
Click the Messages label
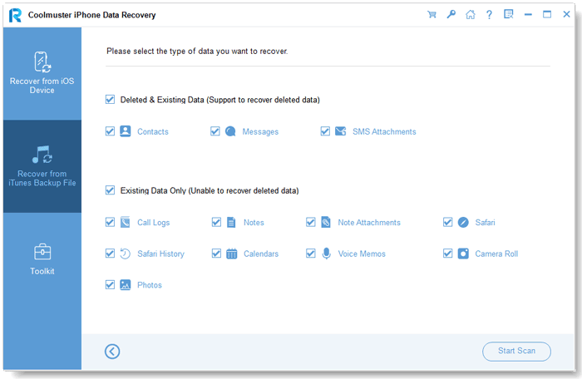coord(260,132)
